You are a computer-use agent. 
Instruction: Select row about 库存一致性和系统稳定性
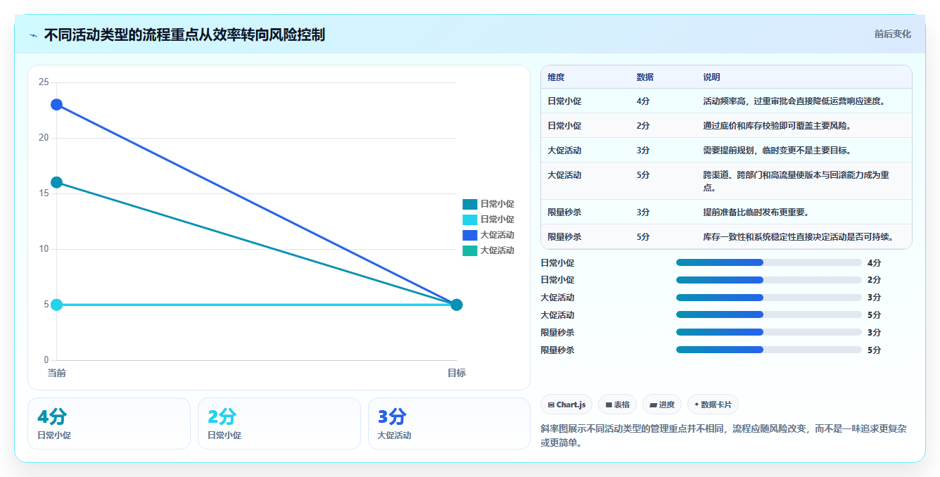[x=726, y=236]
